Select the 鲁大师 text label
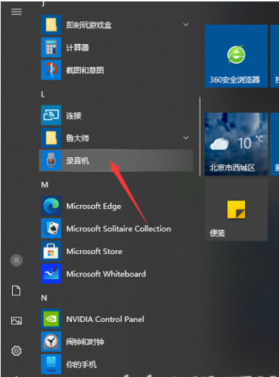The width and height of the screenshot is (279, 377). (77, 139)
